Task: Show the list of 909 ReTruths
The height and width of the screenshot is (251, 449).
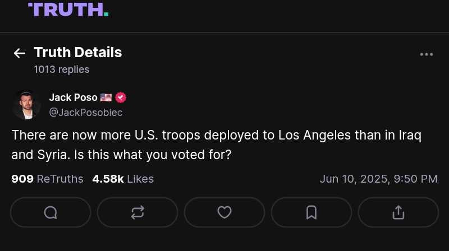Action: (47, 179)
